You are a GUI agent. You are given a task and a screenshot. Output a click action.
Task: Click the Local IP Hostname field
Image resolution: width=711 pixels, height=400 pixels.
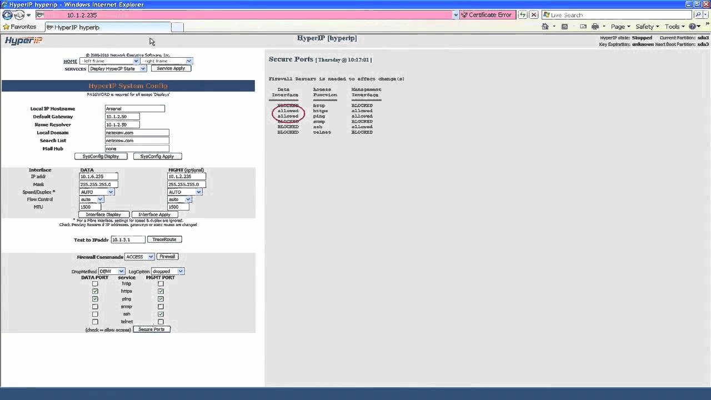[135, 109]
